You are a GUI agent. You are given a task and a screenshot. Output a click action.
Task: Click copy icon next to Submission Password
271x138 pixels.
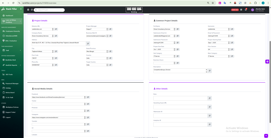click(178, 42)
